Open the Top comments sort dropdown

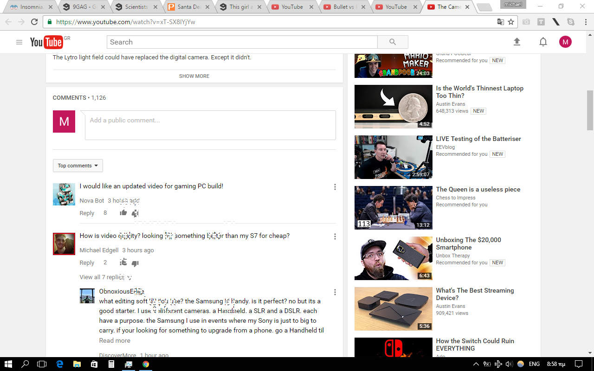click(x=78, y=166)
